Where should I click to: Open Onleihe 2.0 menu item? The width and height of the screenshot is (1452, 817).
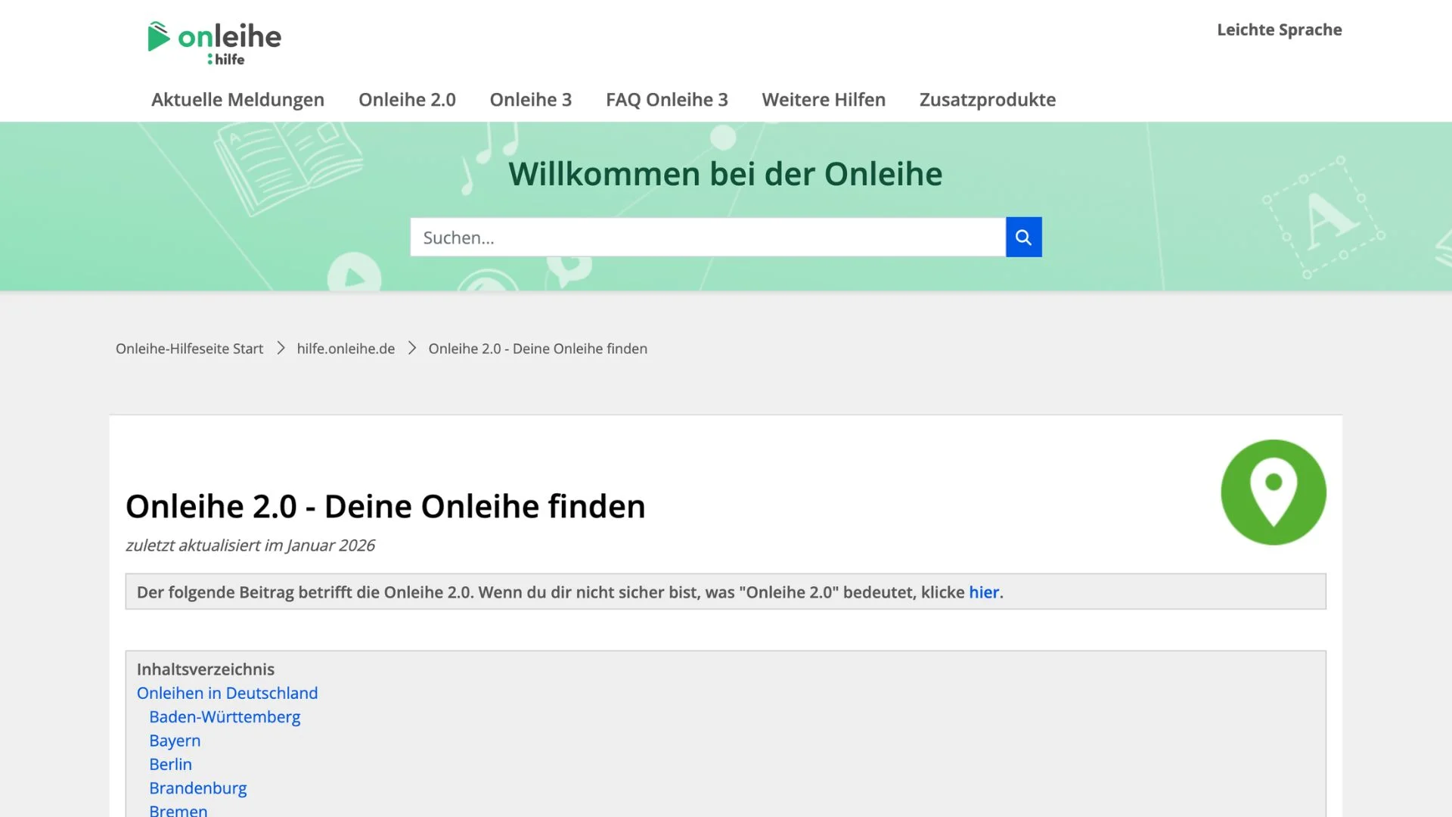pos(407,100)
